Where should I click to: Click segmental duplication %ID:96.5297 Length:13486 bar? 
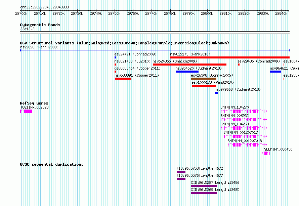click(204, 186)
